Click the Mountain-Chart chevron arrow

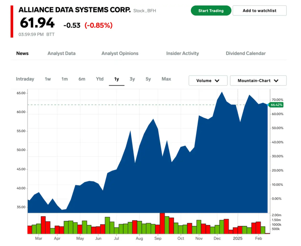coord(276,81)
